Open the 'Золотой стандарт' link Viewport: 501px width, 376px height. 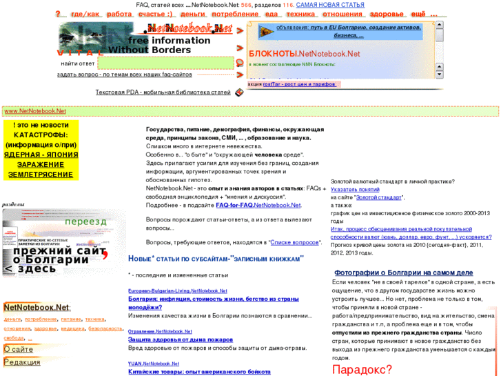click(378, 197)
